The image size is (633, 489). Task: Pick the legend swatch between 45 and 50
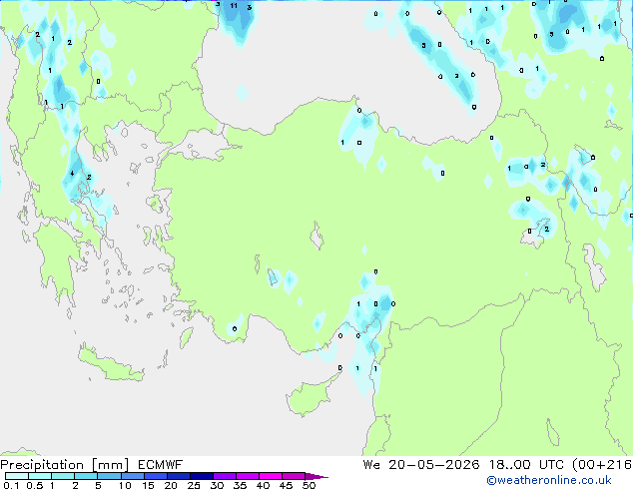tap(294, 476)
